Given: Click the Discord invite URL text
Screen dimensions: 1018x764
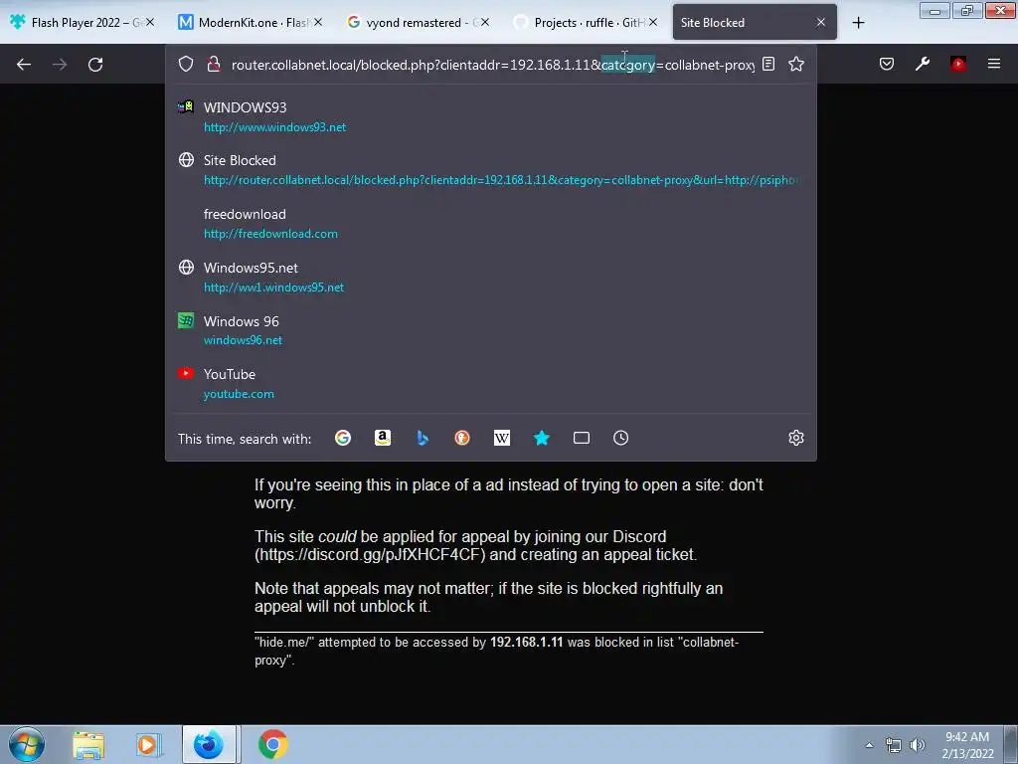Looking at the screenshot, I should point(370,555).
